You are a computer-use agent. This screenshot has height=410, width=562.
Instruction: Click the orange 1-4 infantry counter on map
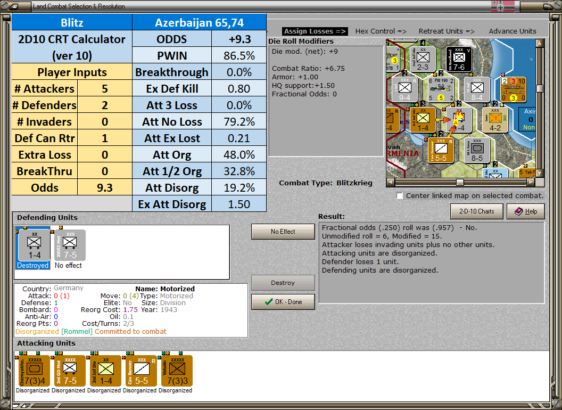coord(423,120)
